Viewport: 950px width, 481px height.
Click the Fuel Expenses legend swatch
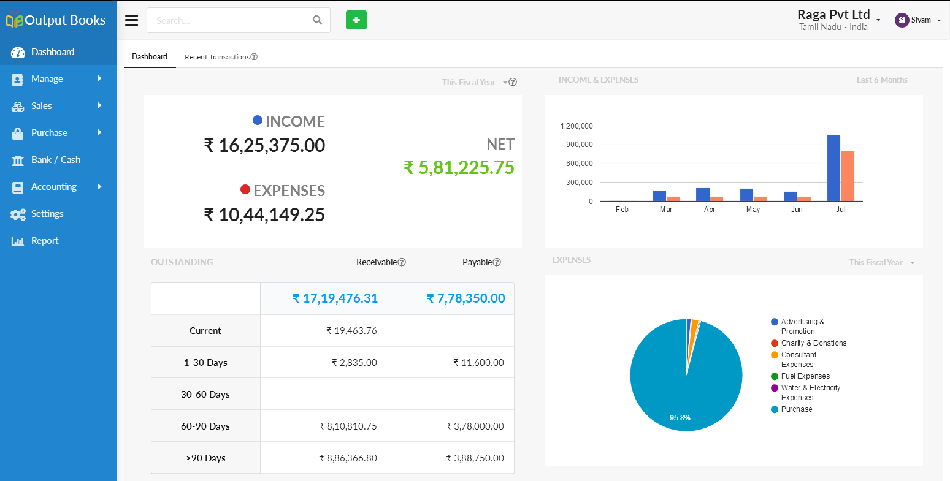coord(775,376)
